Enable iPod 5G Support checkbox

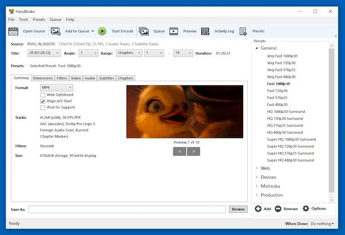click(42, 107)
